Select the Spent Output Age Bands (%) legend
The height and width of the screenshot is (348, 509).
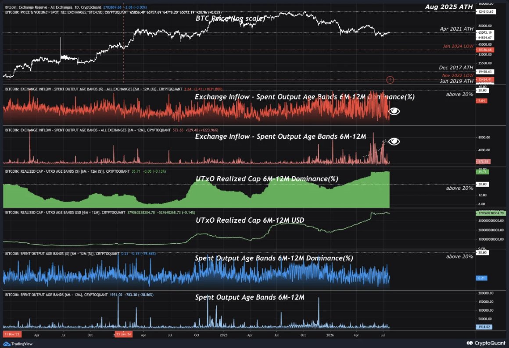click(62, 254)
